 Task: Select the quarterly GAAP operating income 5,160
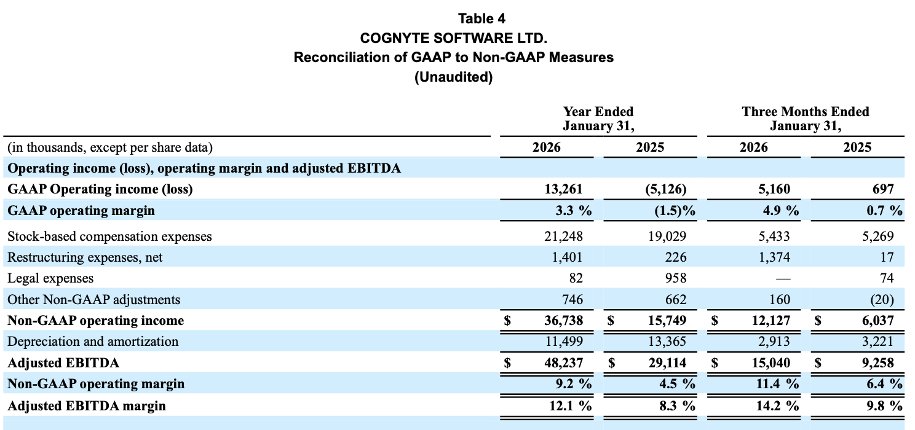tap(775, 189)
